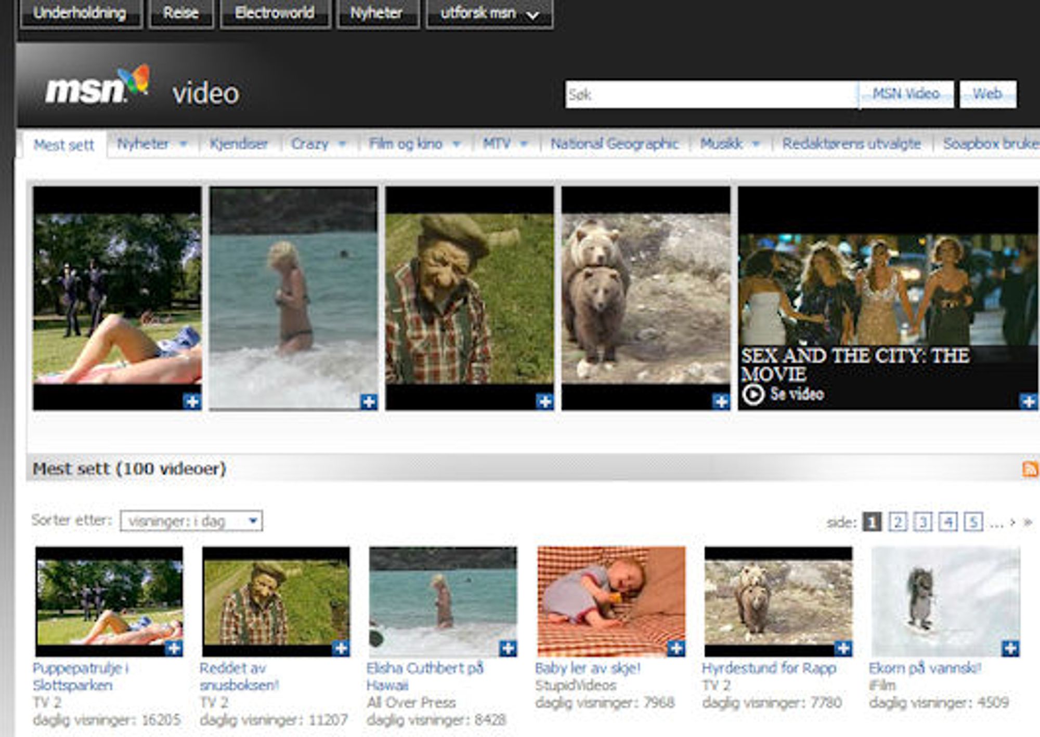Open the RSS feed icon for Mest sett
1040x737 pixels.
(1030, 468)
